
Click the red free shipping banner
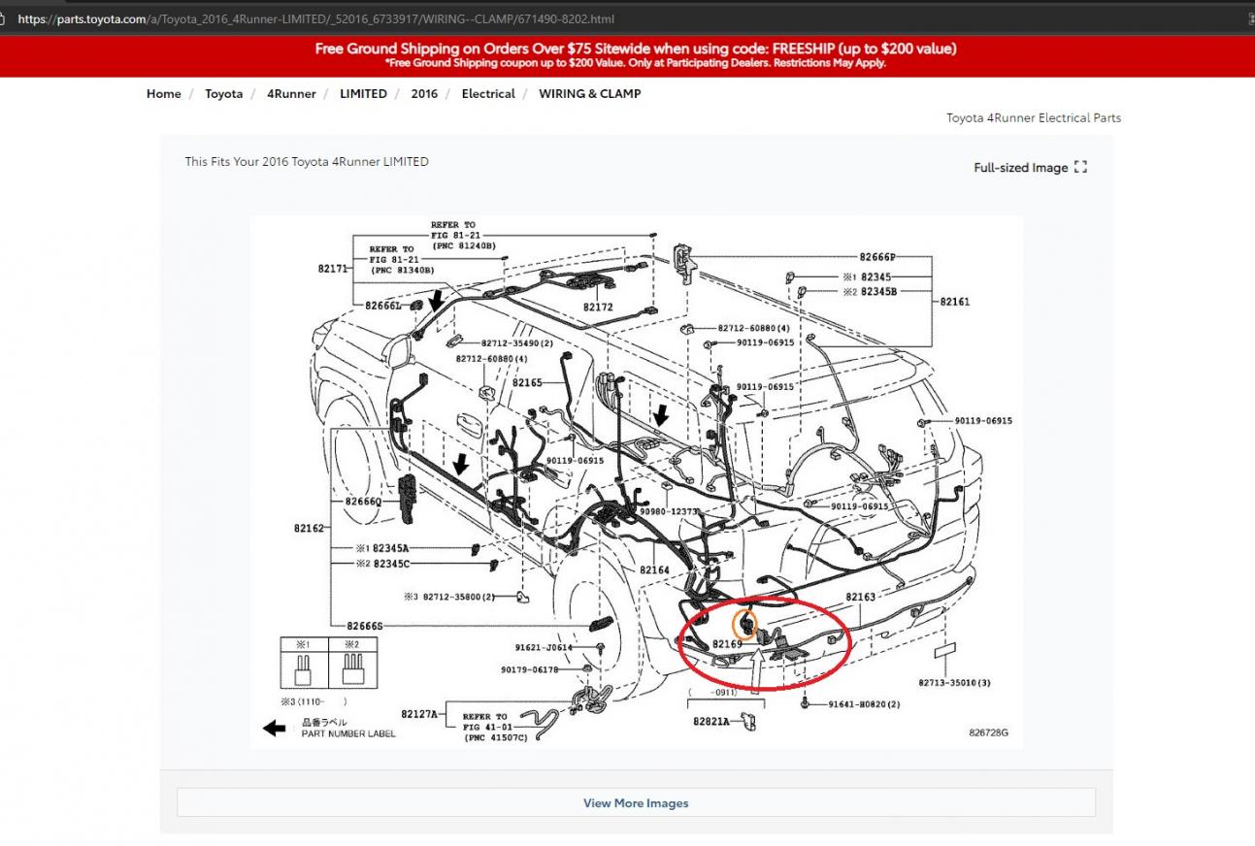(627, 56)
